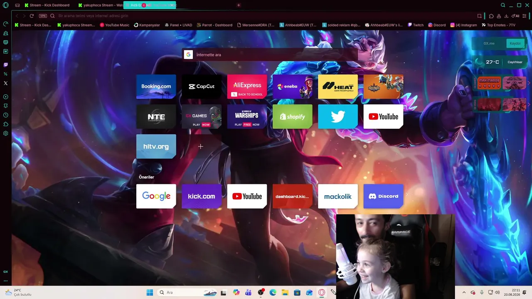This screenshot has width=532, height=299.
Task: Open sidebar Settings gear
Action: pos(5,133)
